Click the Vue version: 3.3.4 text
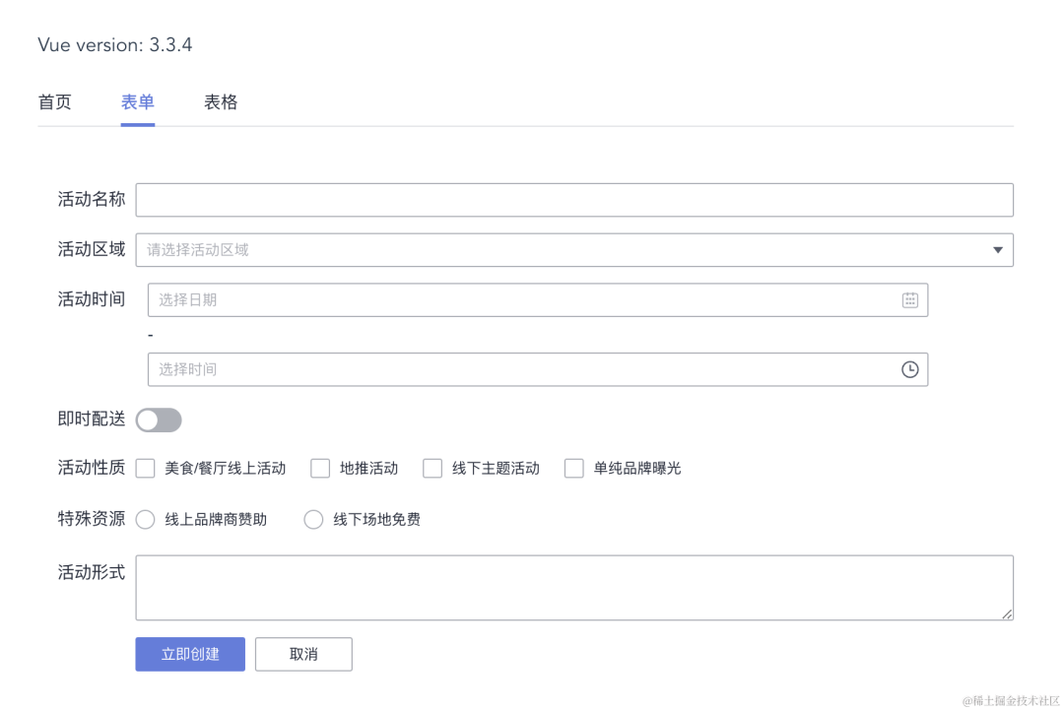 (x=115, y=44)
